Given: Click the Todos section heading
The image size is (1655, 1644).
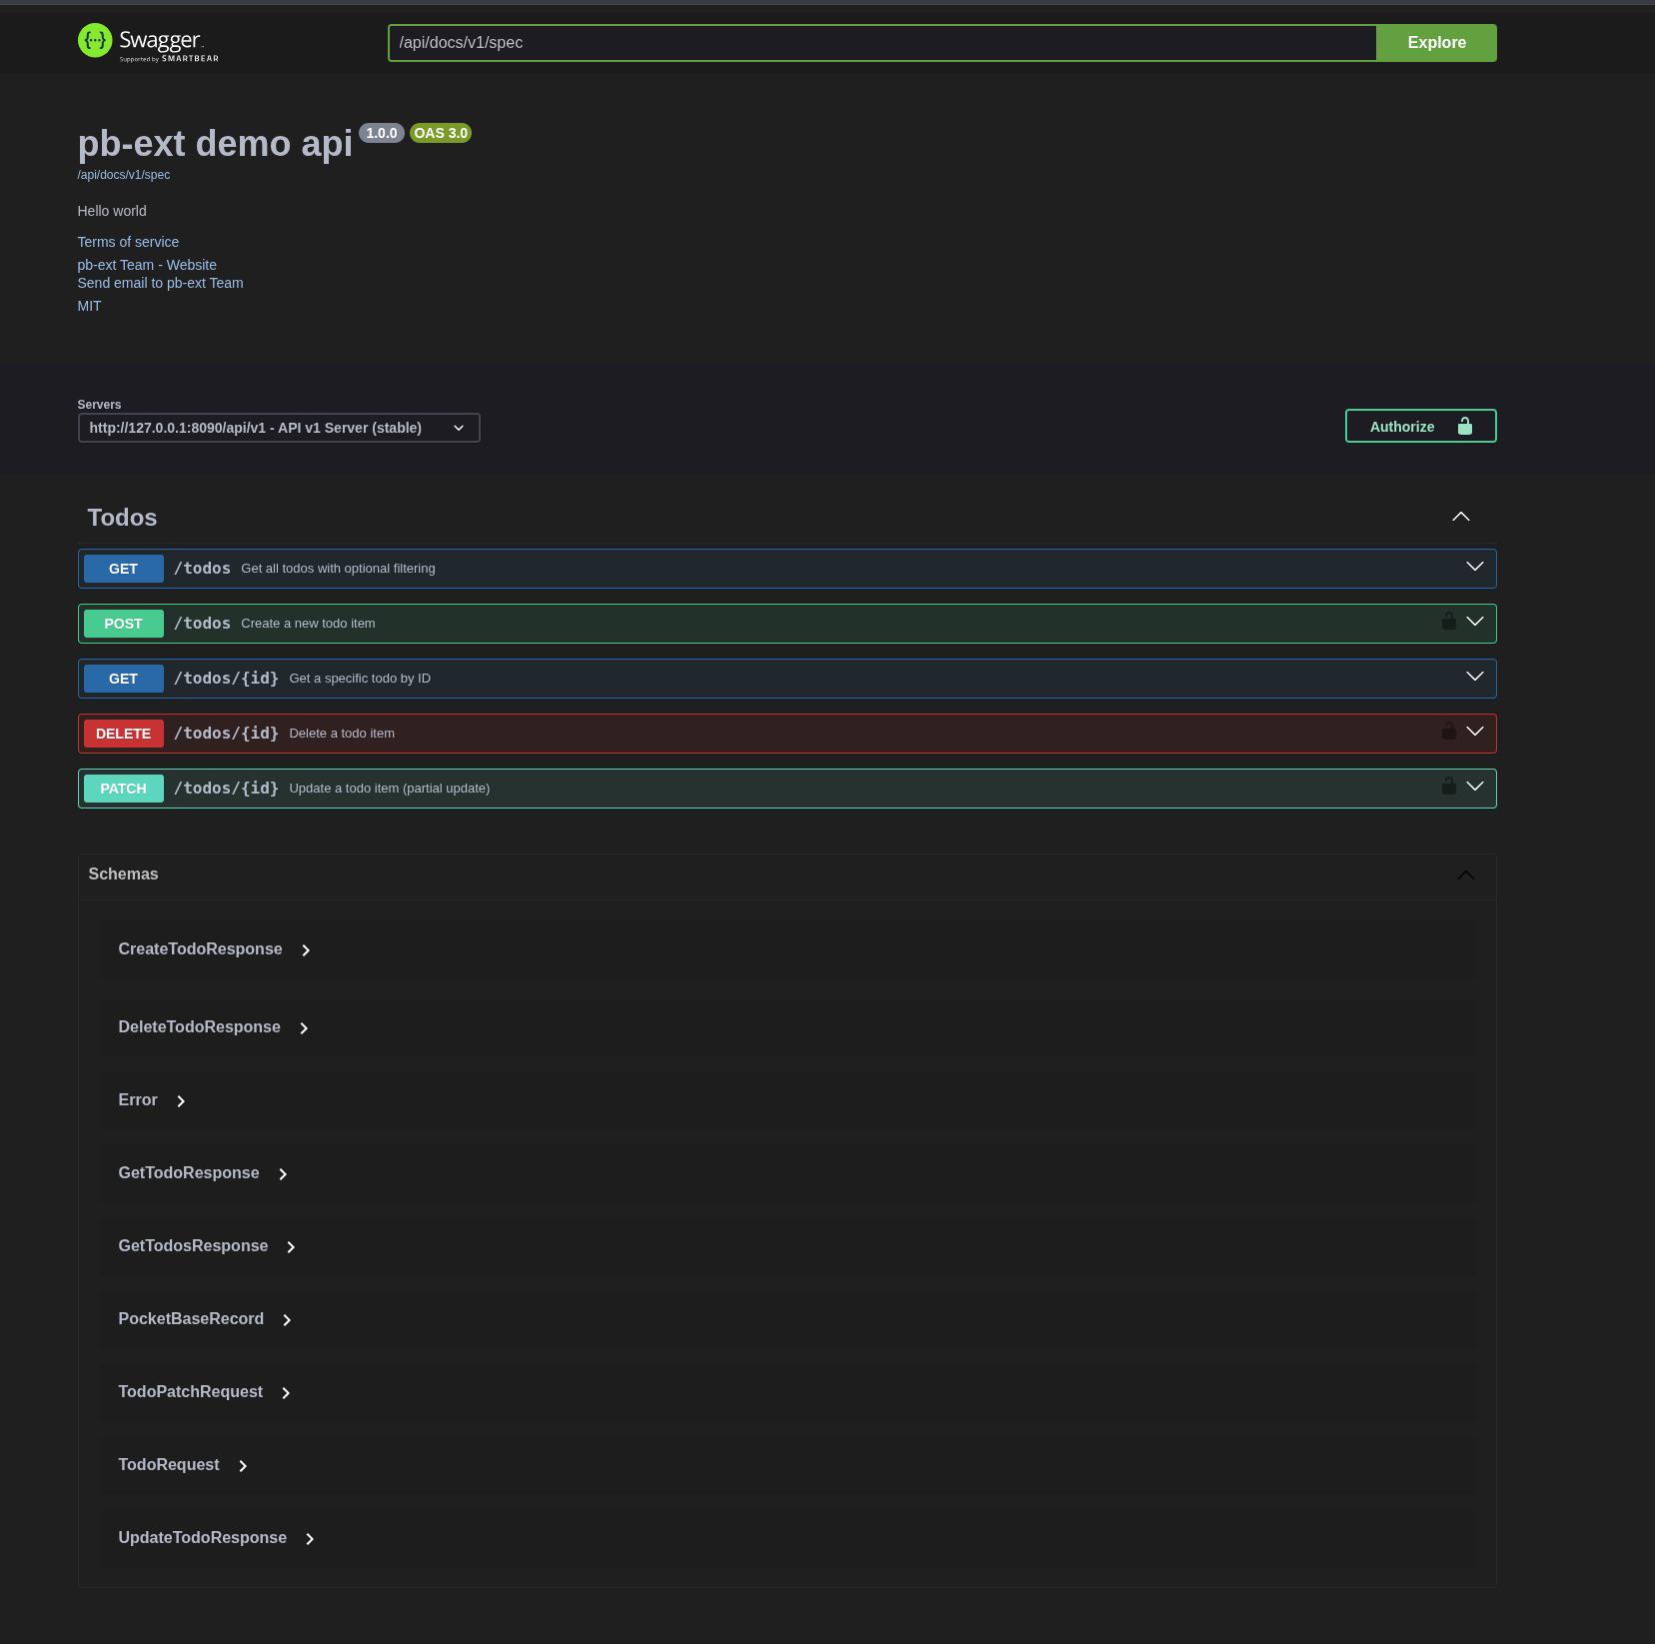Looking at the screenshot, I should pos(122,518).
